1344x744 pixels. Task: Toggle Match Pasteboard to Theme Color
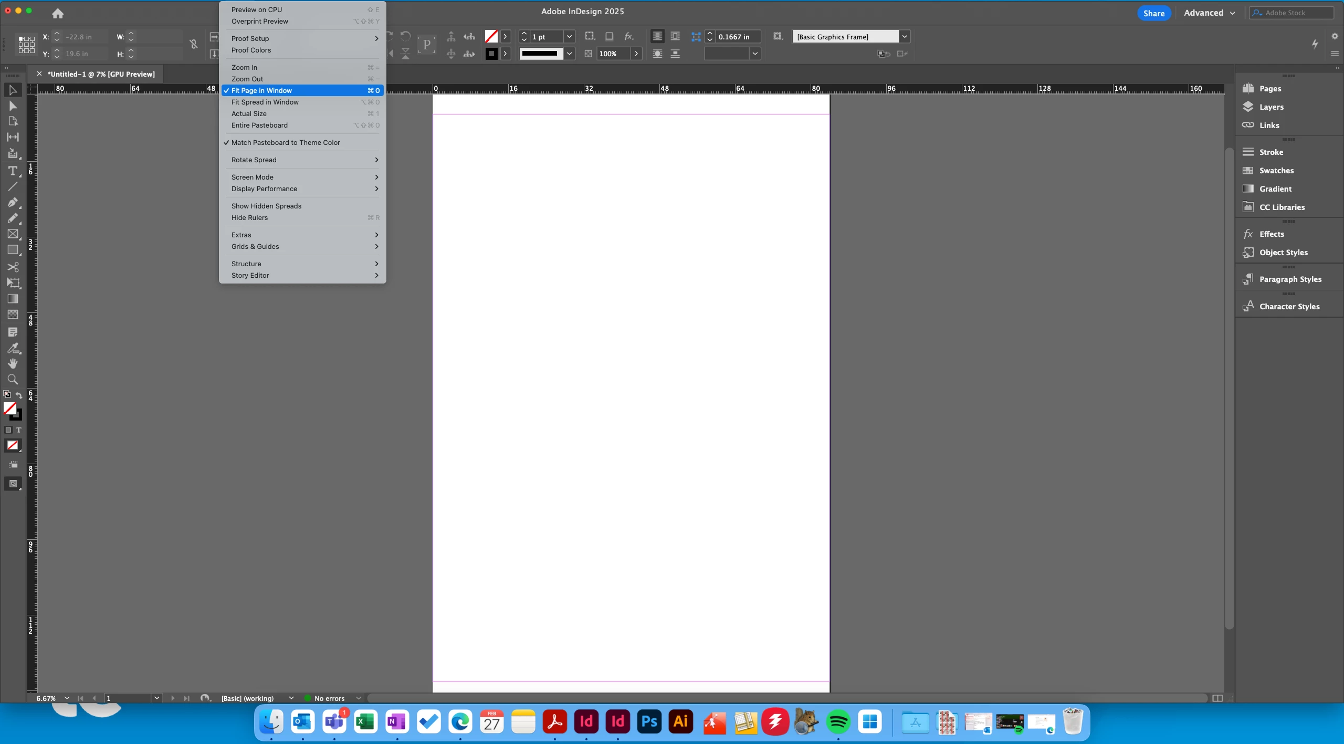[286, 143]
